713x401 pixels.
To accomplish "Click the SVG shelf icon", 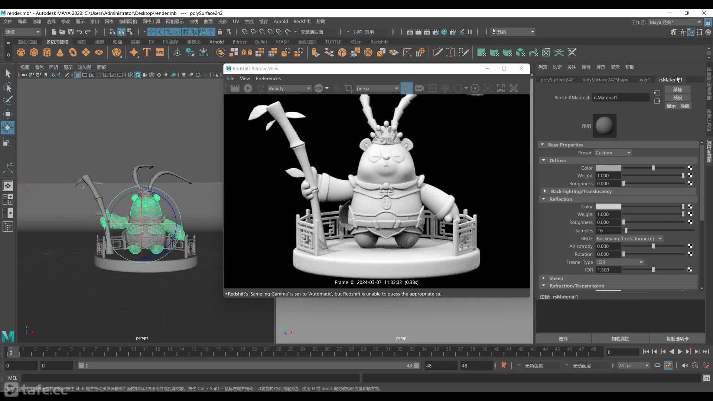I will 160,52.
